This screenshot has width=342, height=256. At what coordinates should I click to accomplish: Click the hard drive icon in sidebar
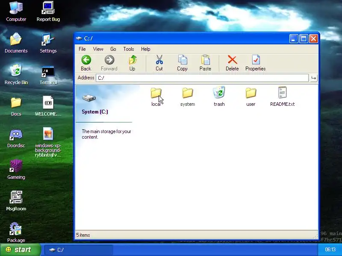[x=89, y=98]
